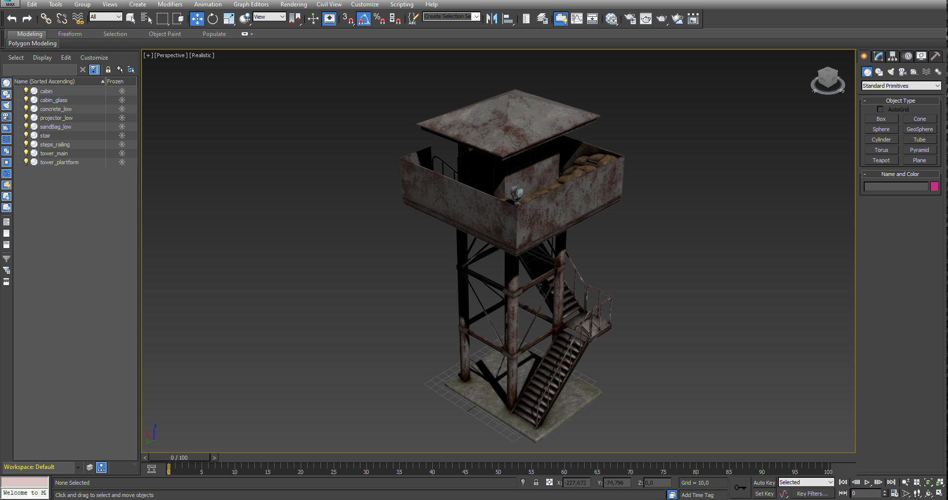Click the Undo arrow icon

pyautogui.click(x=12, y=19)
